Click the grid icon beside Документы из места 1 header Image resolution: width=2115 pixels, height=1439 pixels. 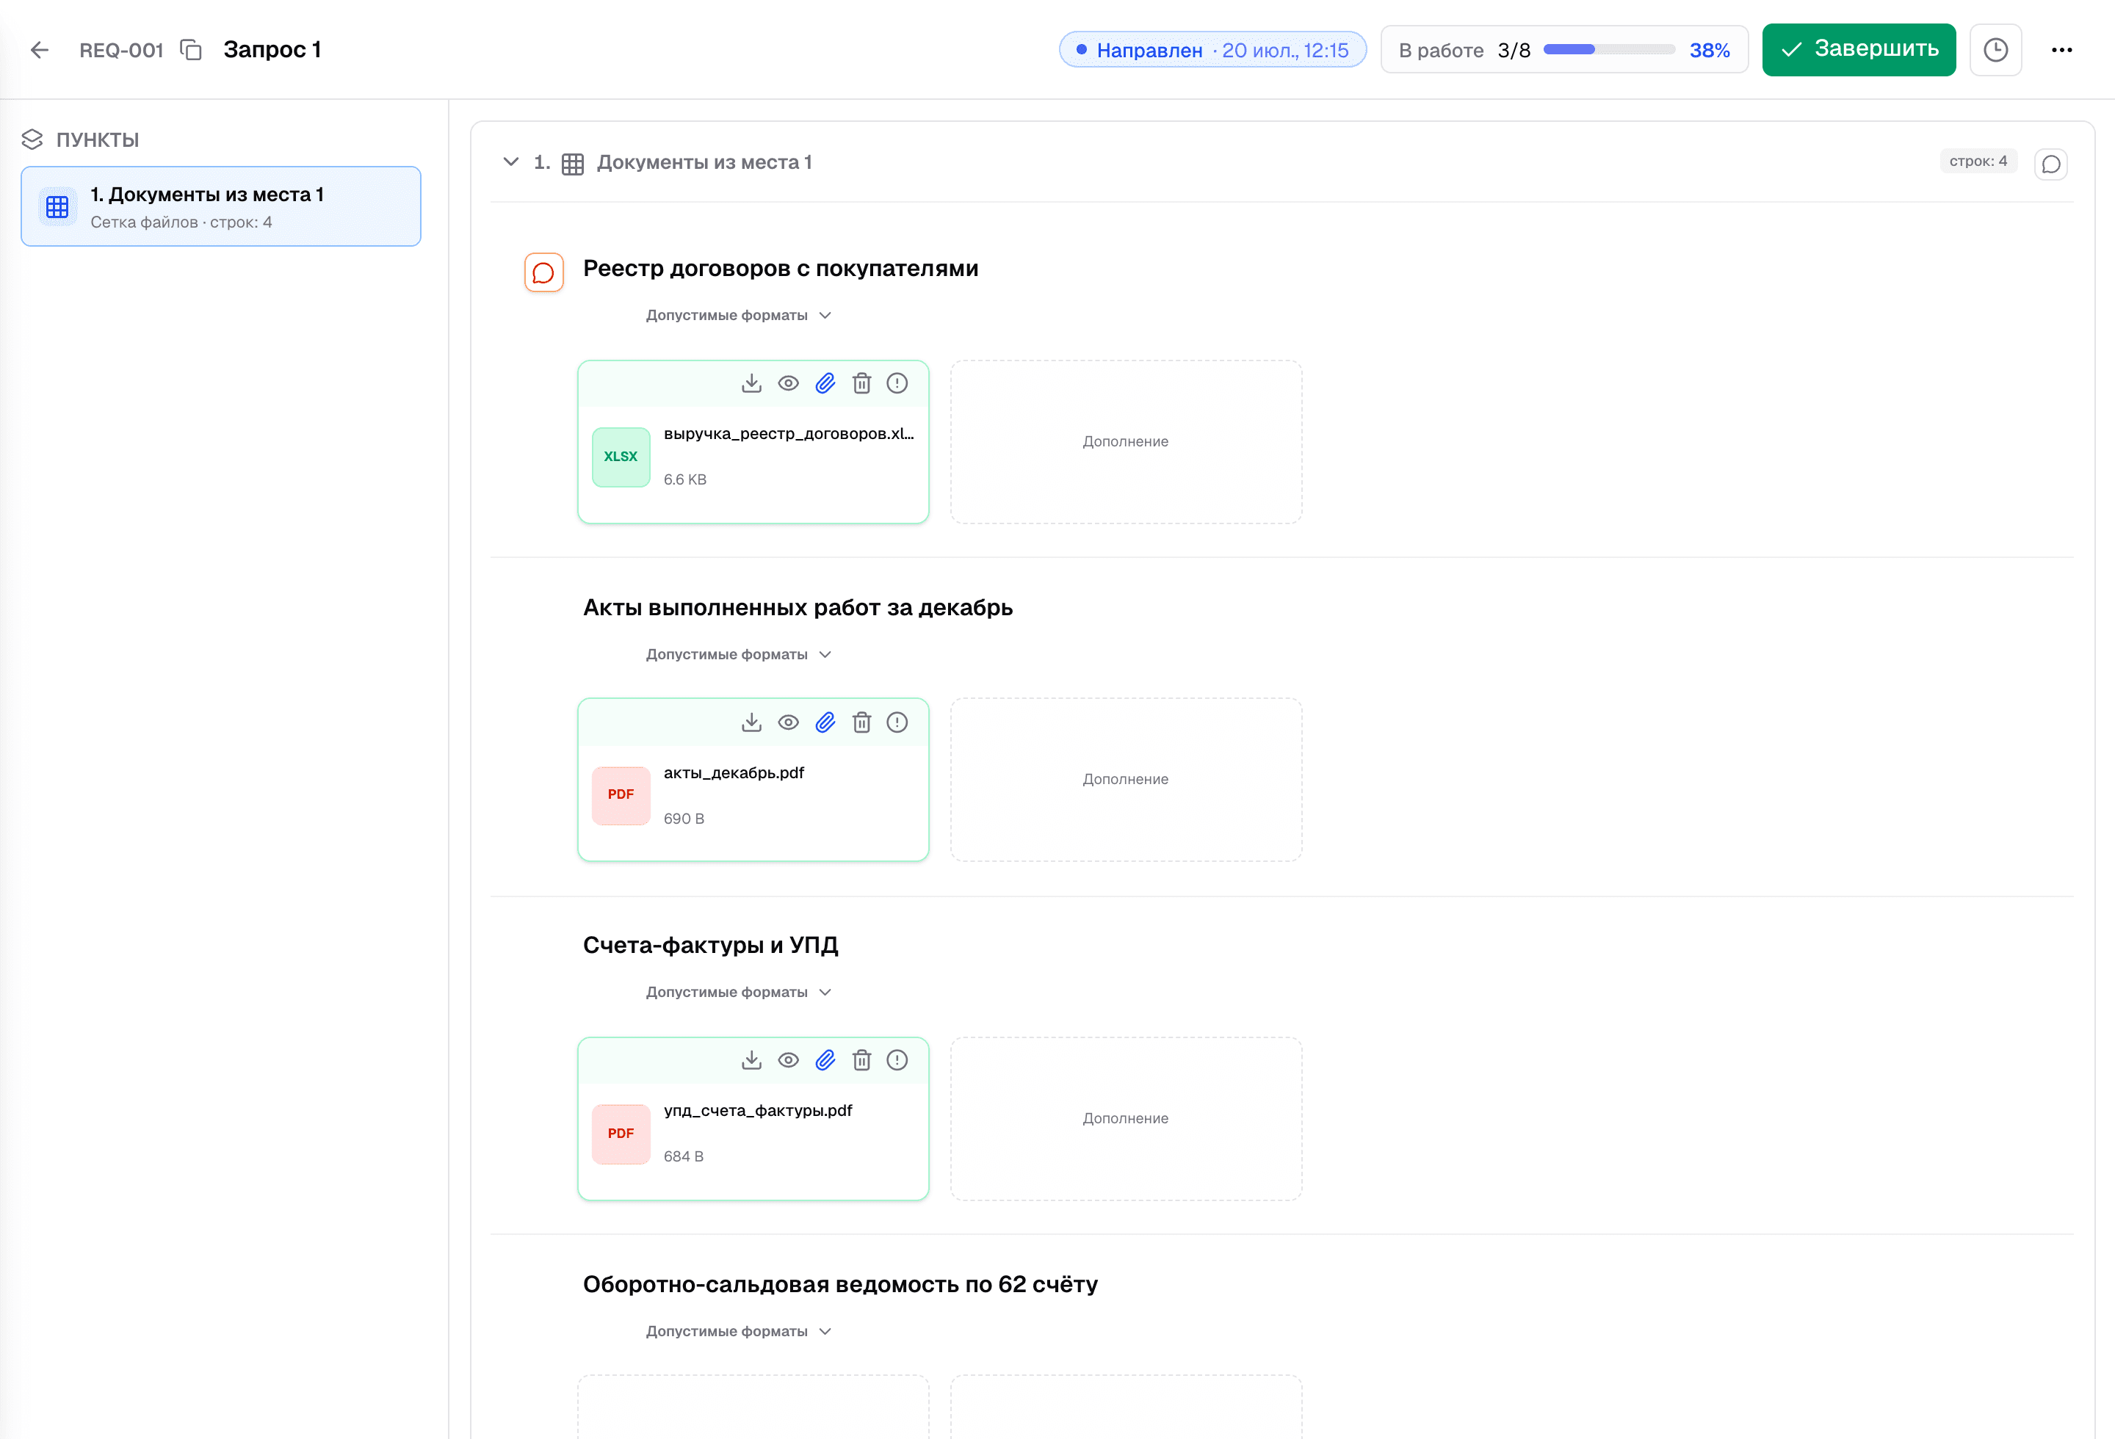[x=572, y=164]
